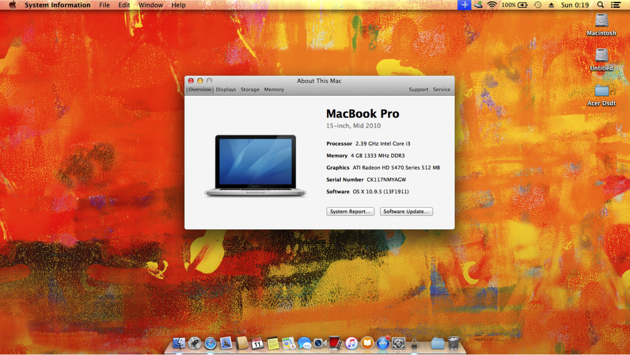630x355 pixels.
Task: Click the 4 GB 1333 MHz DDR3 text
Action: pos(377,155)
